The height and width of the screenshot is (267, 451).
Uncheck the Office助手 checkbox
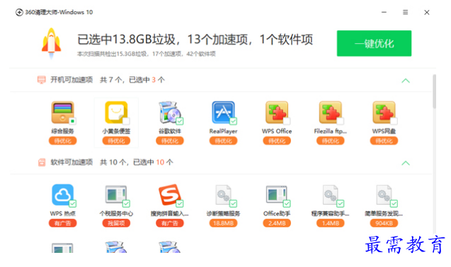tap(287, 203)
